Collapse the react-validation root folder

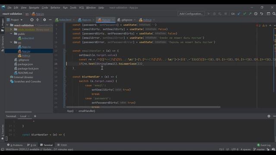point(7,25)
